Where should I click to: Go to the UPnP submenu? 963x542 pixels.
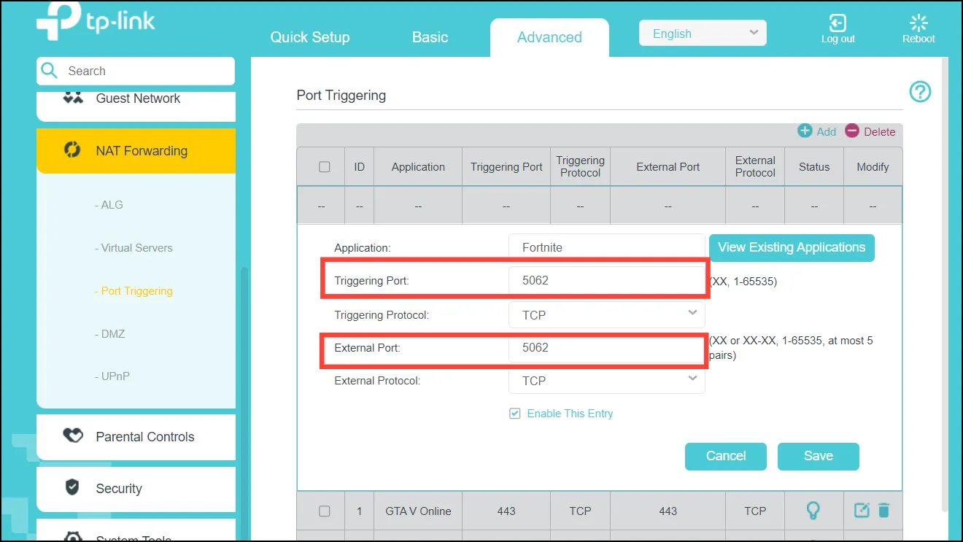point(112,376)
